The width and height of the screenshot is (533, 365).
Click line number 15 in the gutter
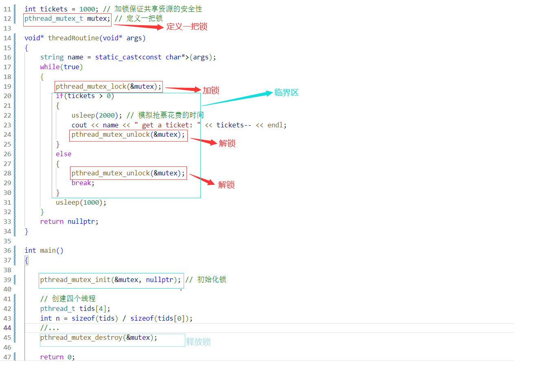pos(7,48)
